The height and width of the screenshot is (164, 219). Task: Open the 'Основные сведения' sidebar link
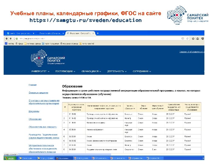38,93
